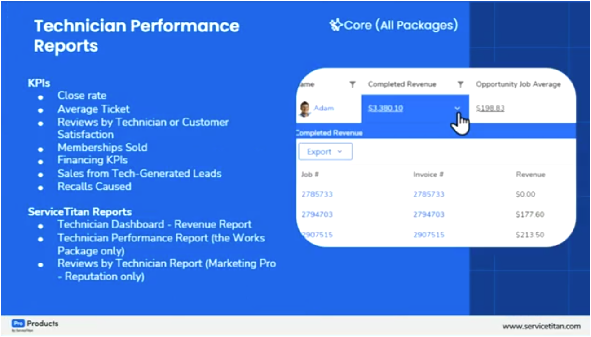Open the Export dropdown

(325, 152)
